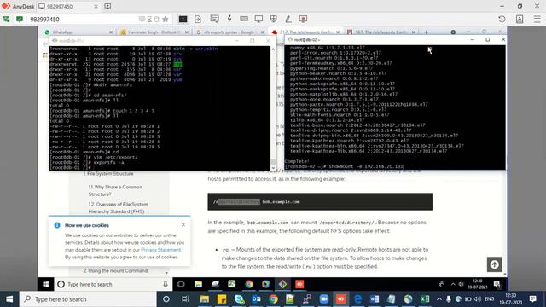Viewport: 546px width, 307px height.
Task: Open Chrome on remote taskbar
Action: tap(248, 284)
